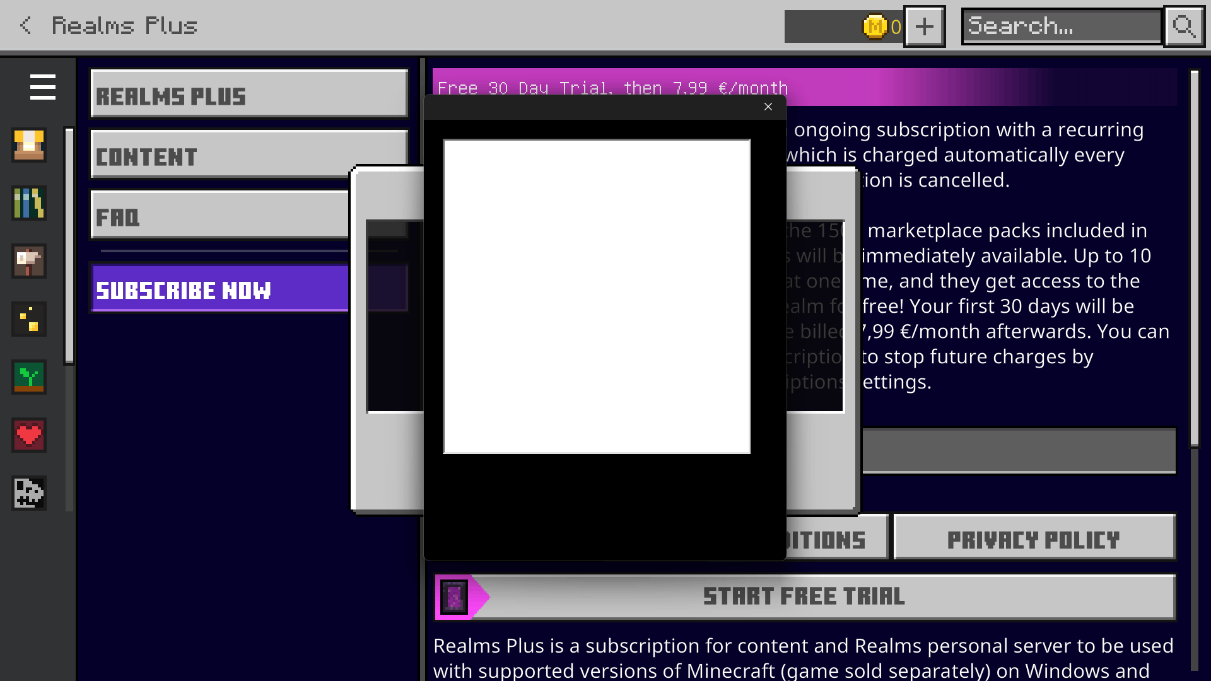This screenshot has width=1211, height=681.
Task: Open the hamburger menu in sidebar
Action: [42, 87]
